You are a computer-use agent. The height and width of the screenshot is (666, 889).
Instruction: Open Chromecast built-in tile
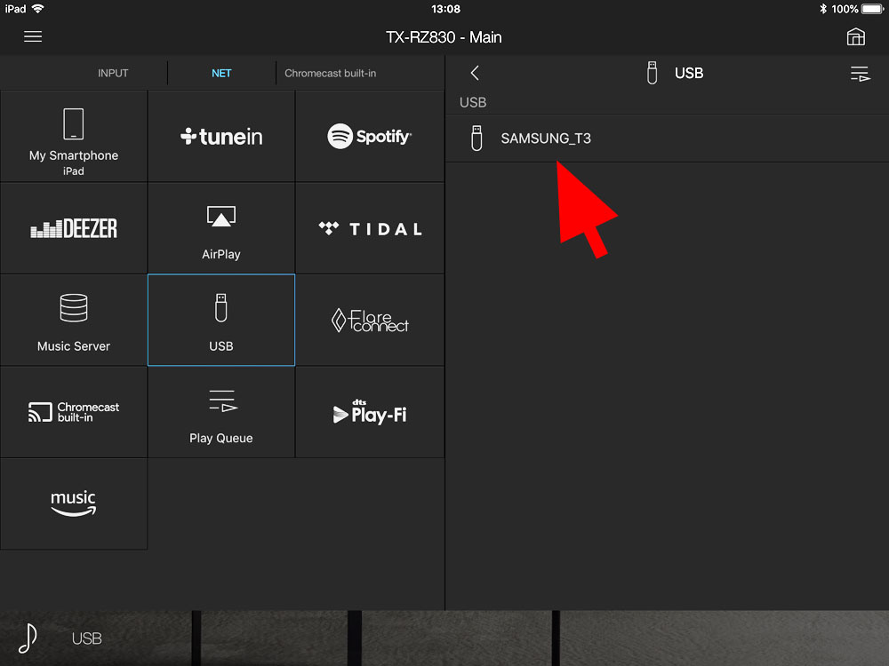click(74, 412)
